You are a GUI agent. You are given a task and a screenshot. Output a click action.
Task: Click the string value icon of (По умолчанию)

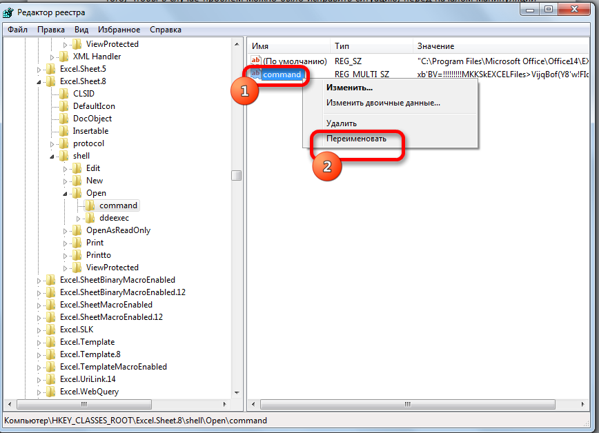(255, 61)
